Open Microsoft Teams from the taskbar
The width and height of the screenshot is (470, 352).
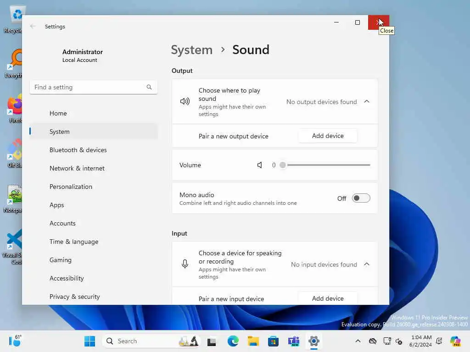[x=293, y=341]
